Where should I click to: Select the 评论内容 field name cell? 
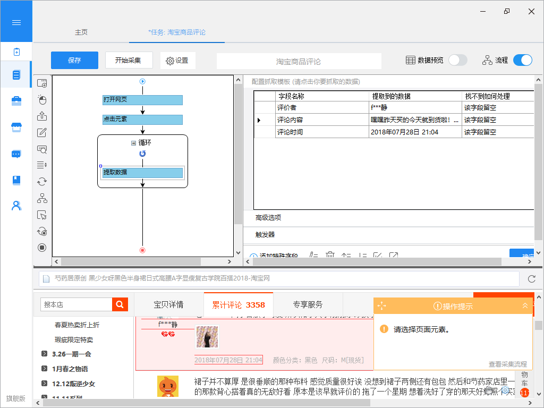point(322,120)
